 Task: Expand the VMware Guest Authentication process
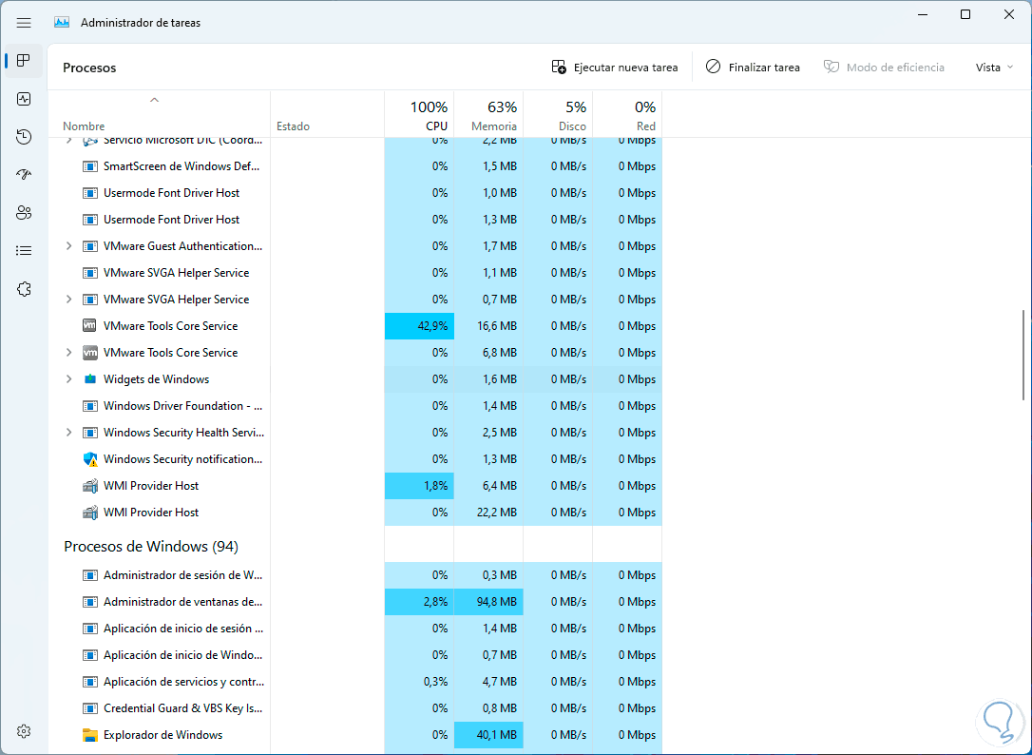click(68, 246)
